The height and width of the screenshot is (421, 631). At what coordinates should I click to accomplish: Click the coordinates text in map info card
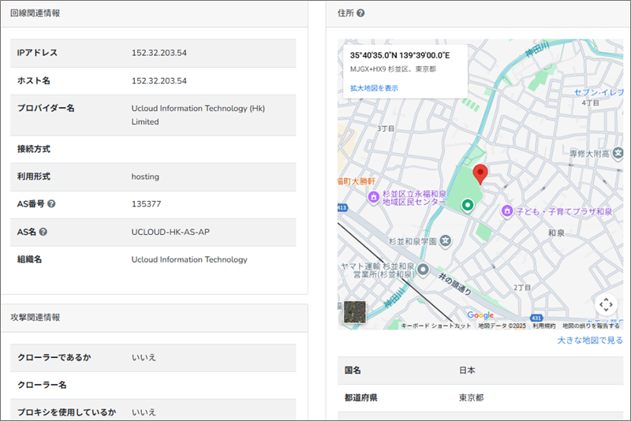[x=400, y=56]
